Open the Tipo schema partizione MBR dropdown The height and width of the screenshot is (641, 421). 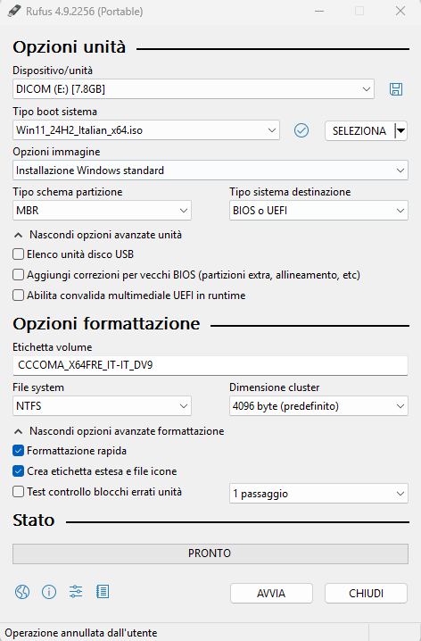[102, 210]
